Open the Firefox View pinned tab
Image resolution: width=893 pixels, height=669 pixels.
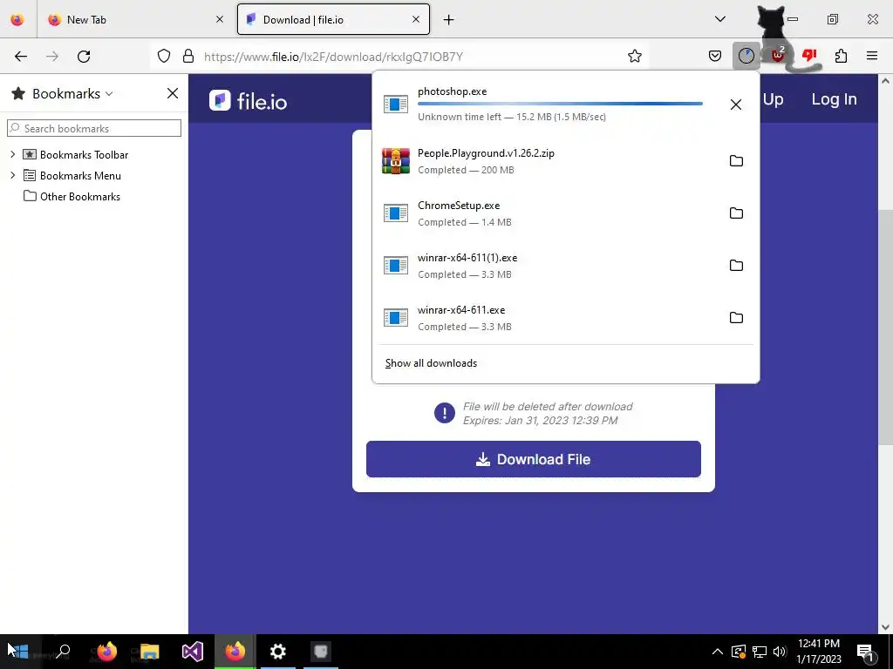coord(17,19)
